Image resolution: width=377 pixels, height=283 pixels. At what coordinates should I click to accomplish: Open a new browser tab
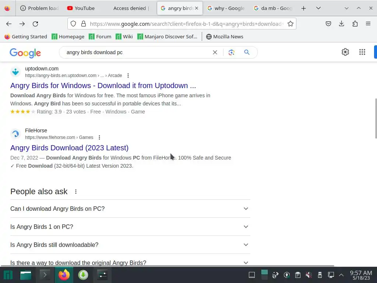pos(303,8)
